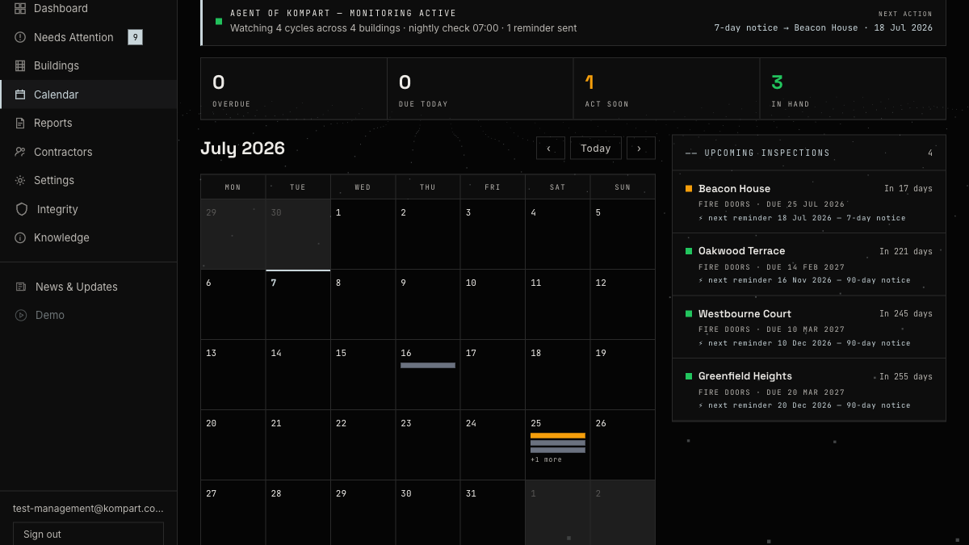Click the green status square beside Westbourne Court

coord(689,313)
